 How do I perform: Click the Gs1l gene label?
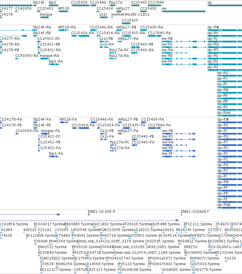[103, 15]
